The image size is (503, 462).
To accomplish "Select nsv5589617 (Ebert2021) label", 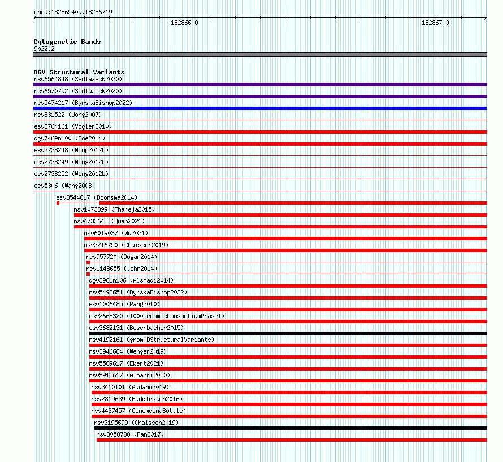I will [126, 363].
